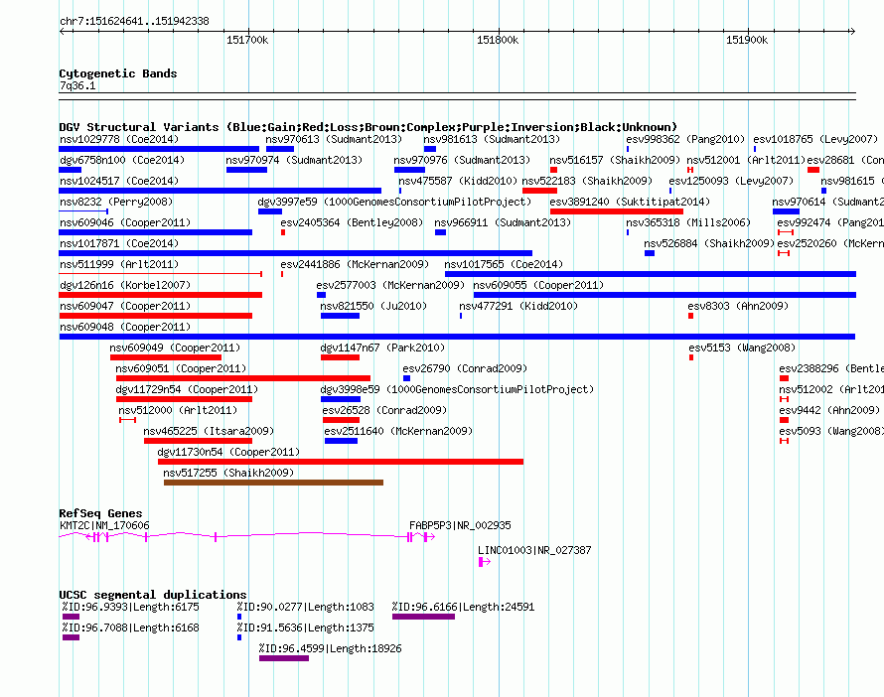Screen dimensions: 884x697
Task: Click the 151700k ruler position label
Action: point(247,41)
